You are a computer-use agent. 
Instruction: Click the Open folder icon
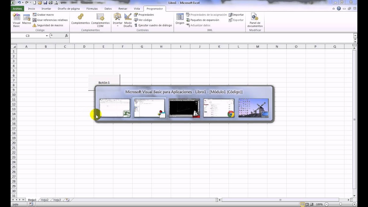[40, 3]
